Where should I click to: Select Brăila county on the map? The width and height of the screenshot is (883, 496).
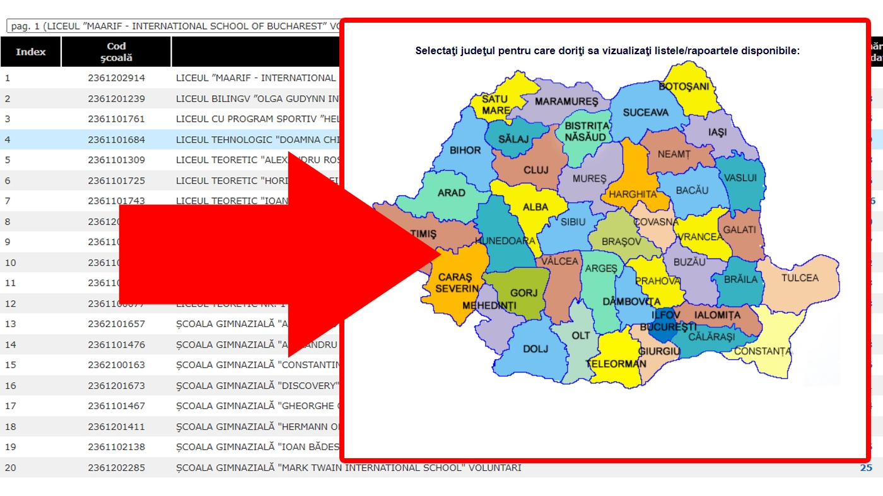(x=740, y=279)
